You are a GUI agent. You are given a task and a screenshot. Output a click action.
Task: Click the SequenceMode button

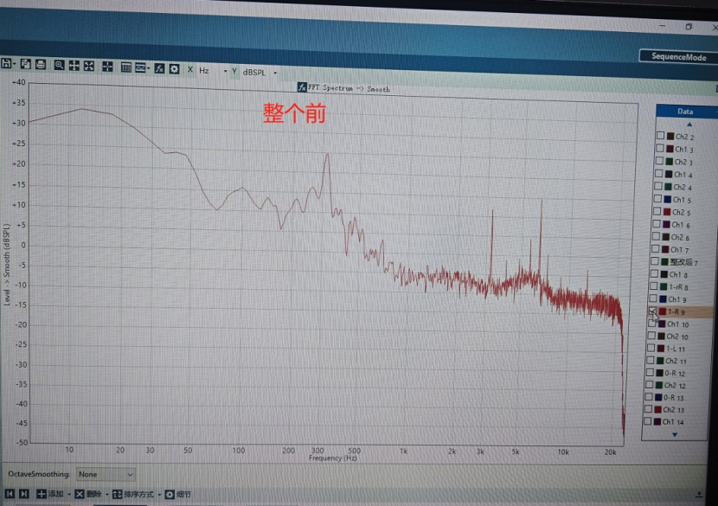tap(678, 57)
